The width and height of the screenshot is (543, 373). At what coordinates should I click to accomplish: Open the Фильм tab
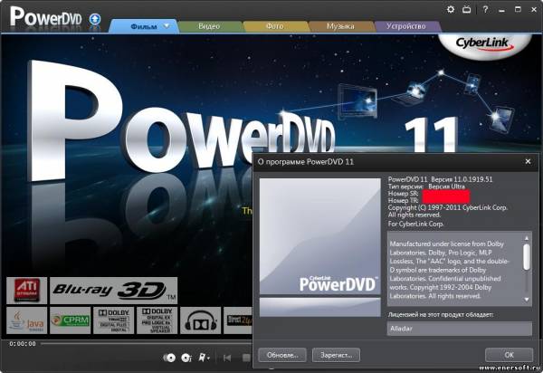(x=144, y=26)
